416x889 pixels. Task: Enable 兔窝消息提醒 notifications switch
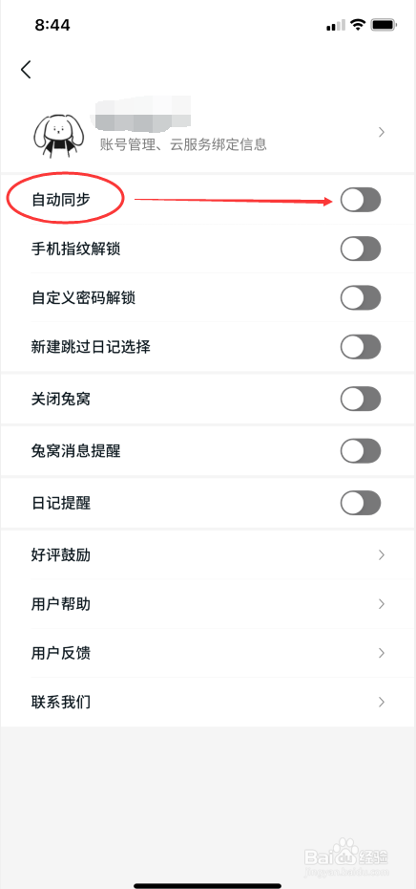361,451
